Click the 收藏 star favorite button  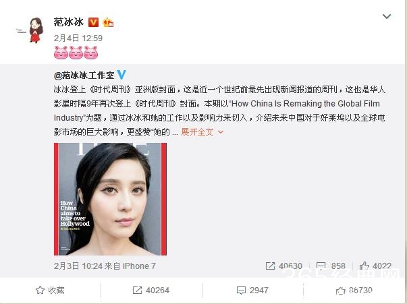pos(50,291)
